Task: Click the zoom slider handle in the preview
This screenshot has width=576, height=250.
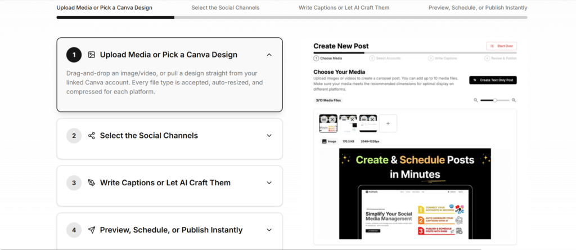Action: (495, 100)
